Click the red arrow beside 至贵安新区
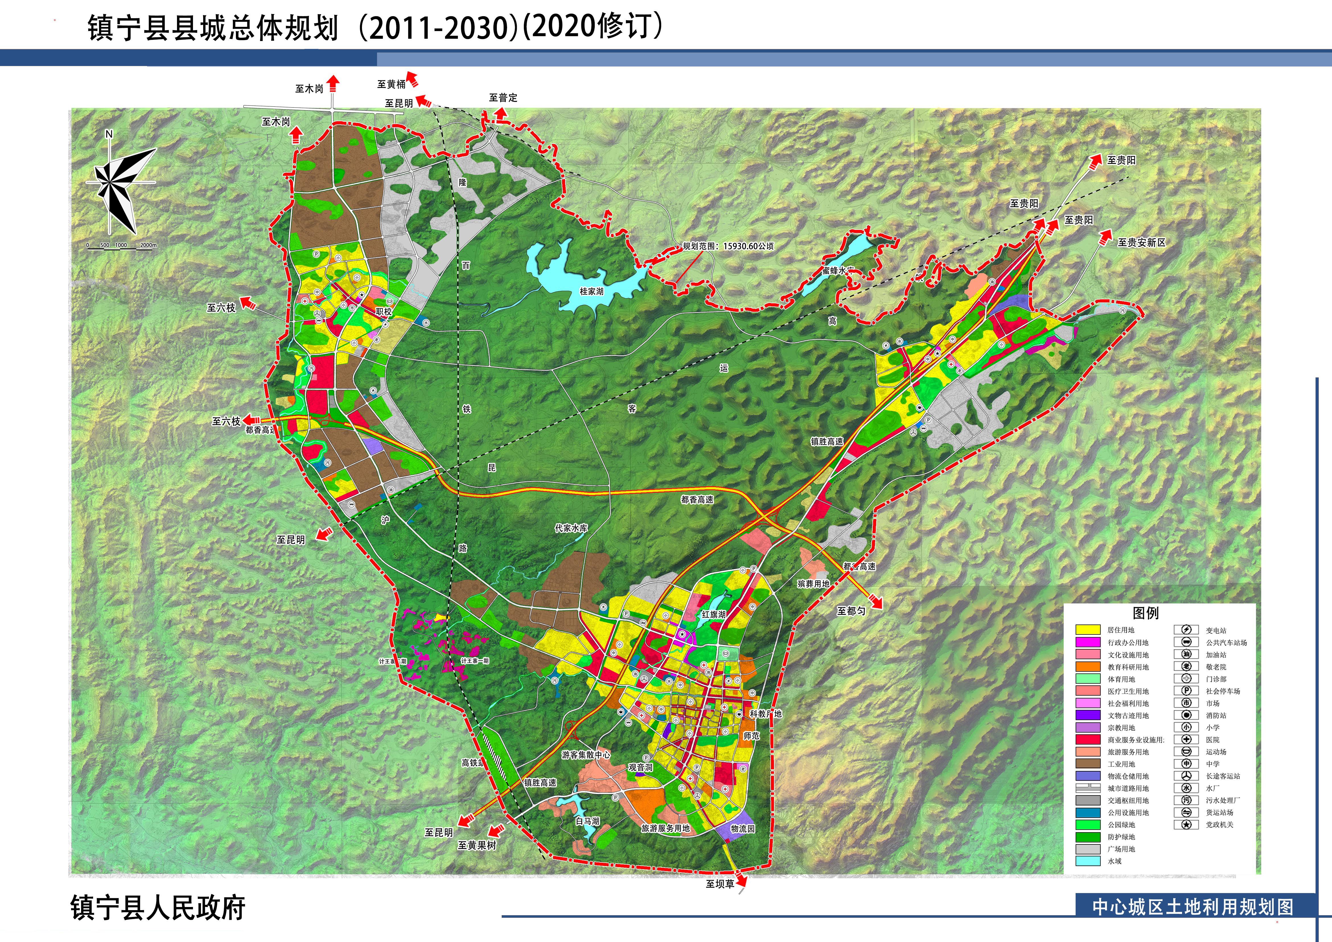 [x=1106, y=238]
